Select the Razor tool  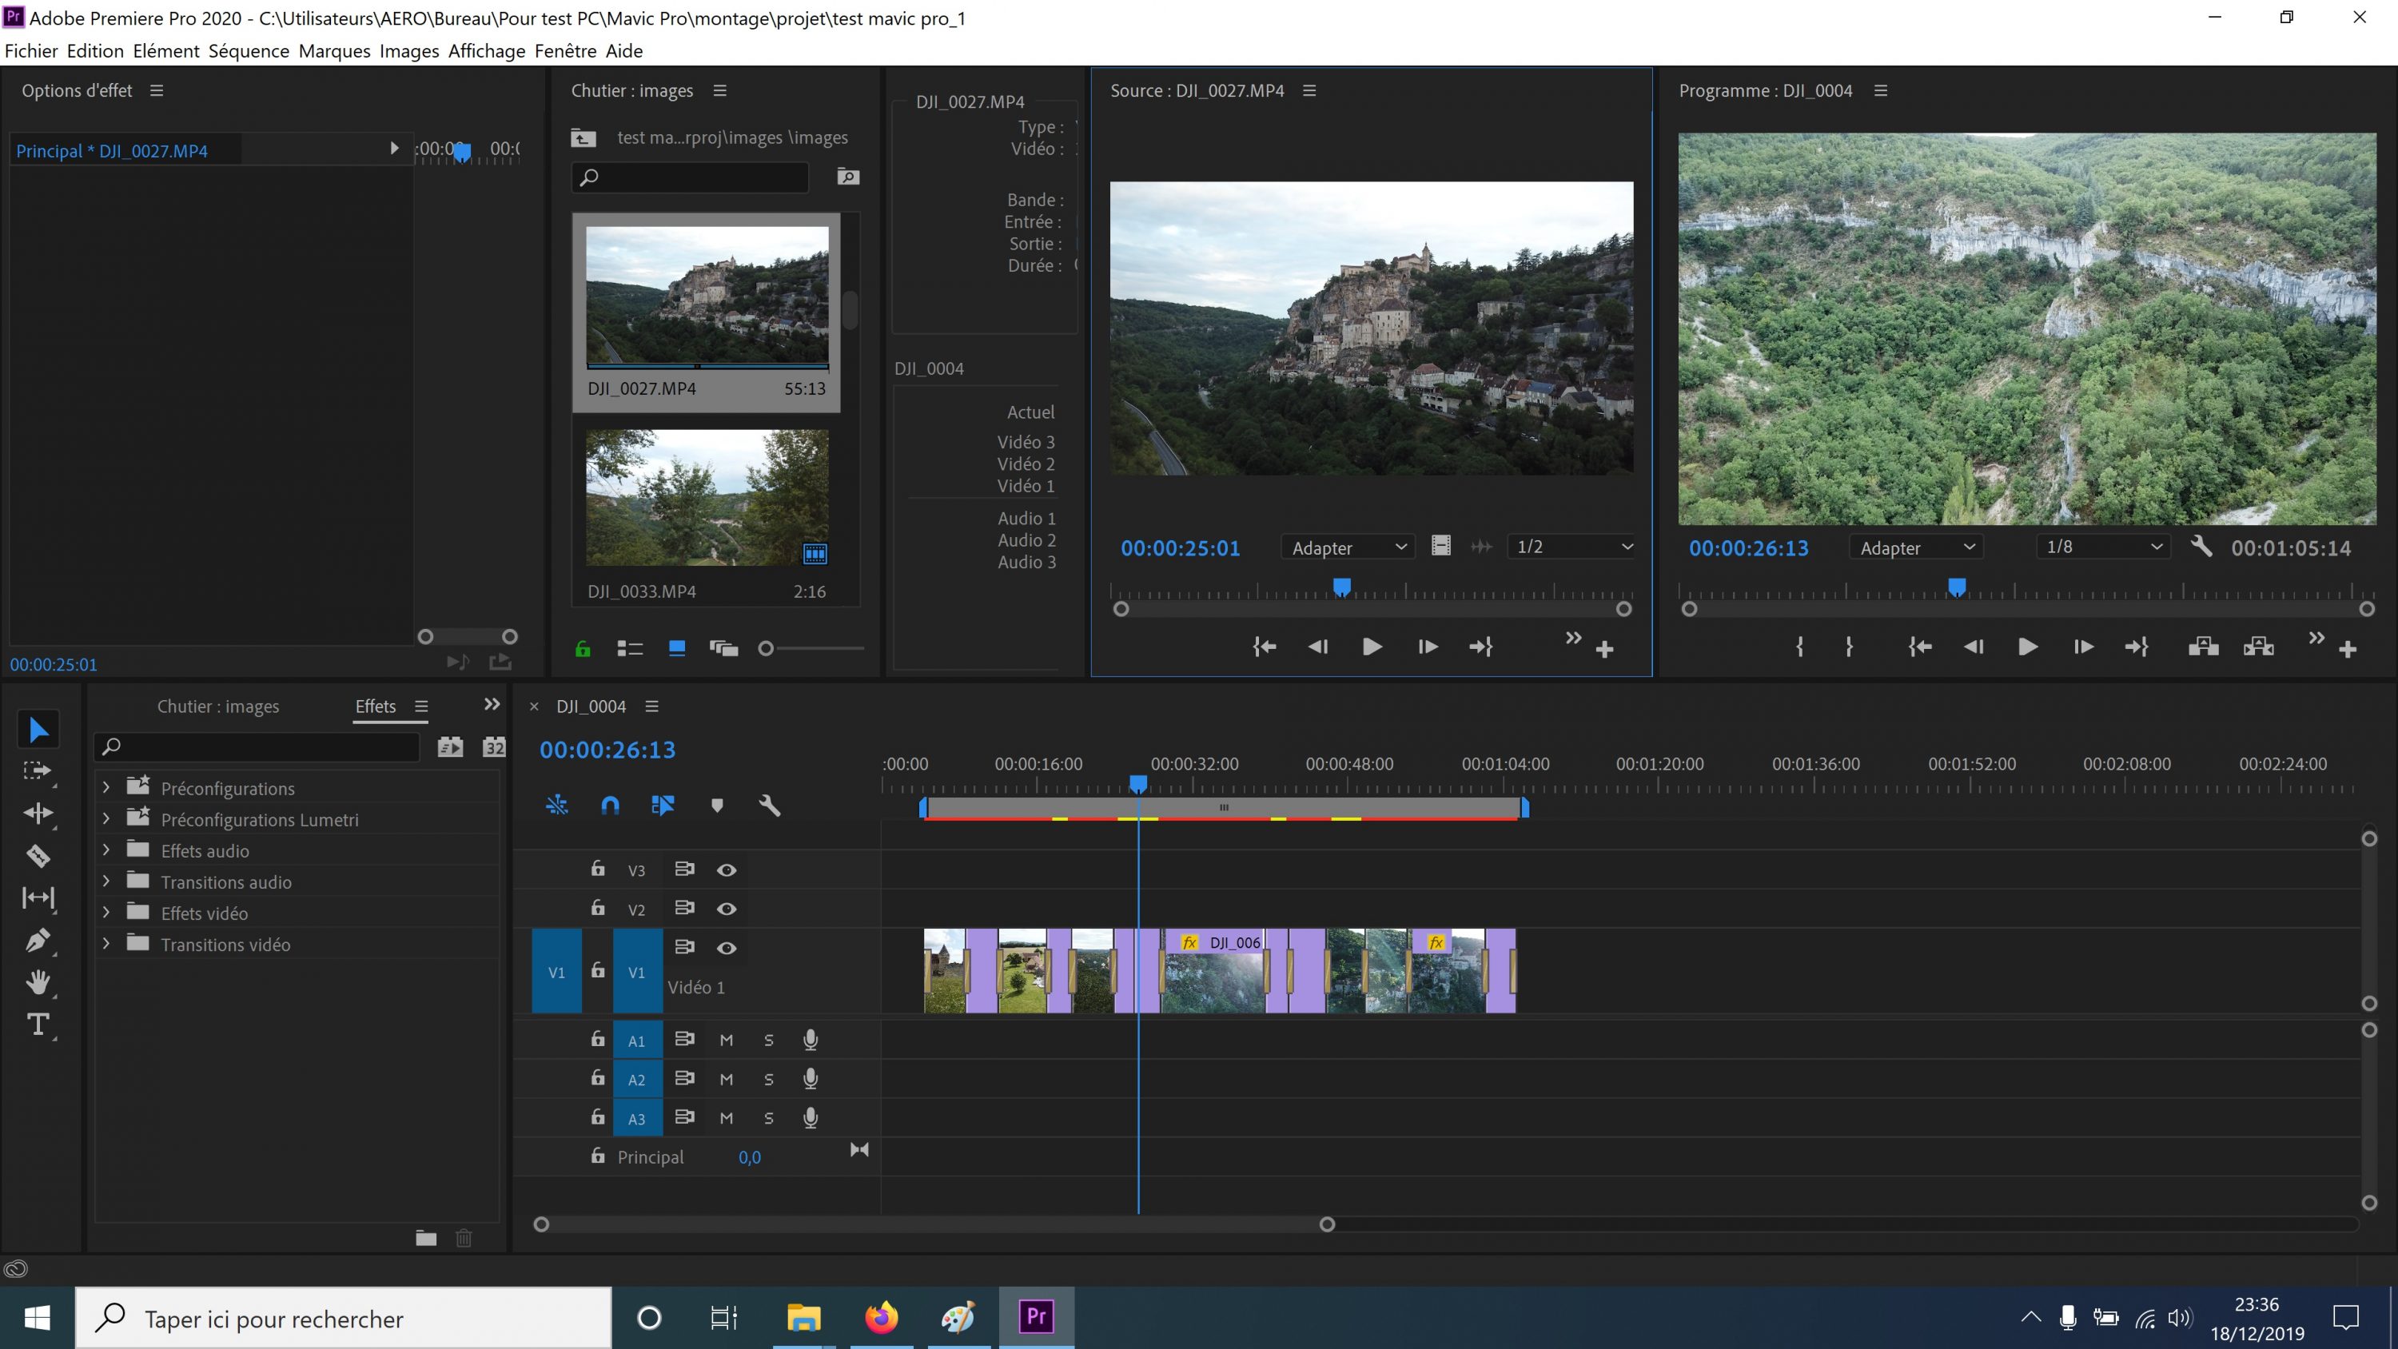[x=38, y=856]
